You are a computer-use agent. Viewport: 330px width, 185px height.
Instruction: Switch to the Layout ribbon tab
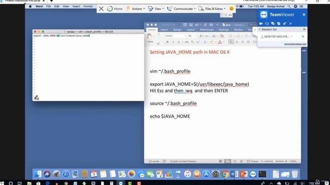(x=190, y=30)
